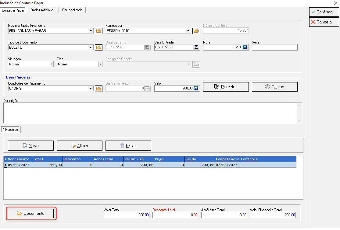Click Controle column header

pos(268,159)
